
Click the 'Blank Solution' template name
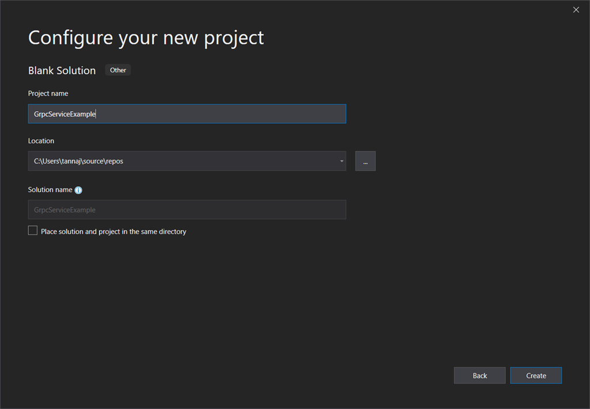(62, 70)
